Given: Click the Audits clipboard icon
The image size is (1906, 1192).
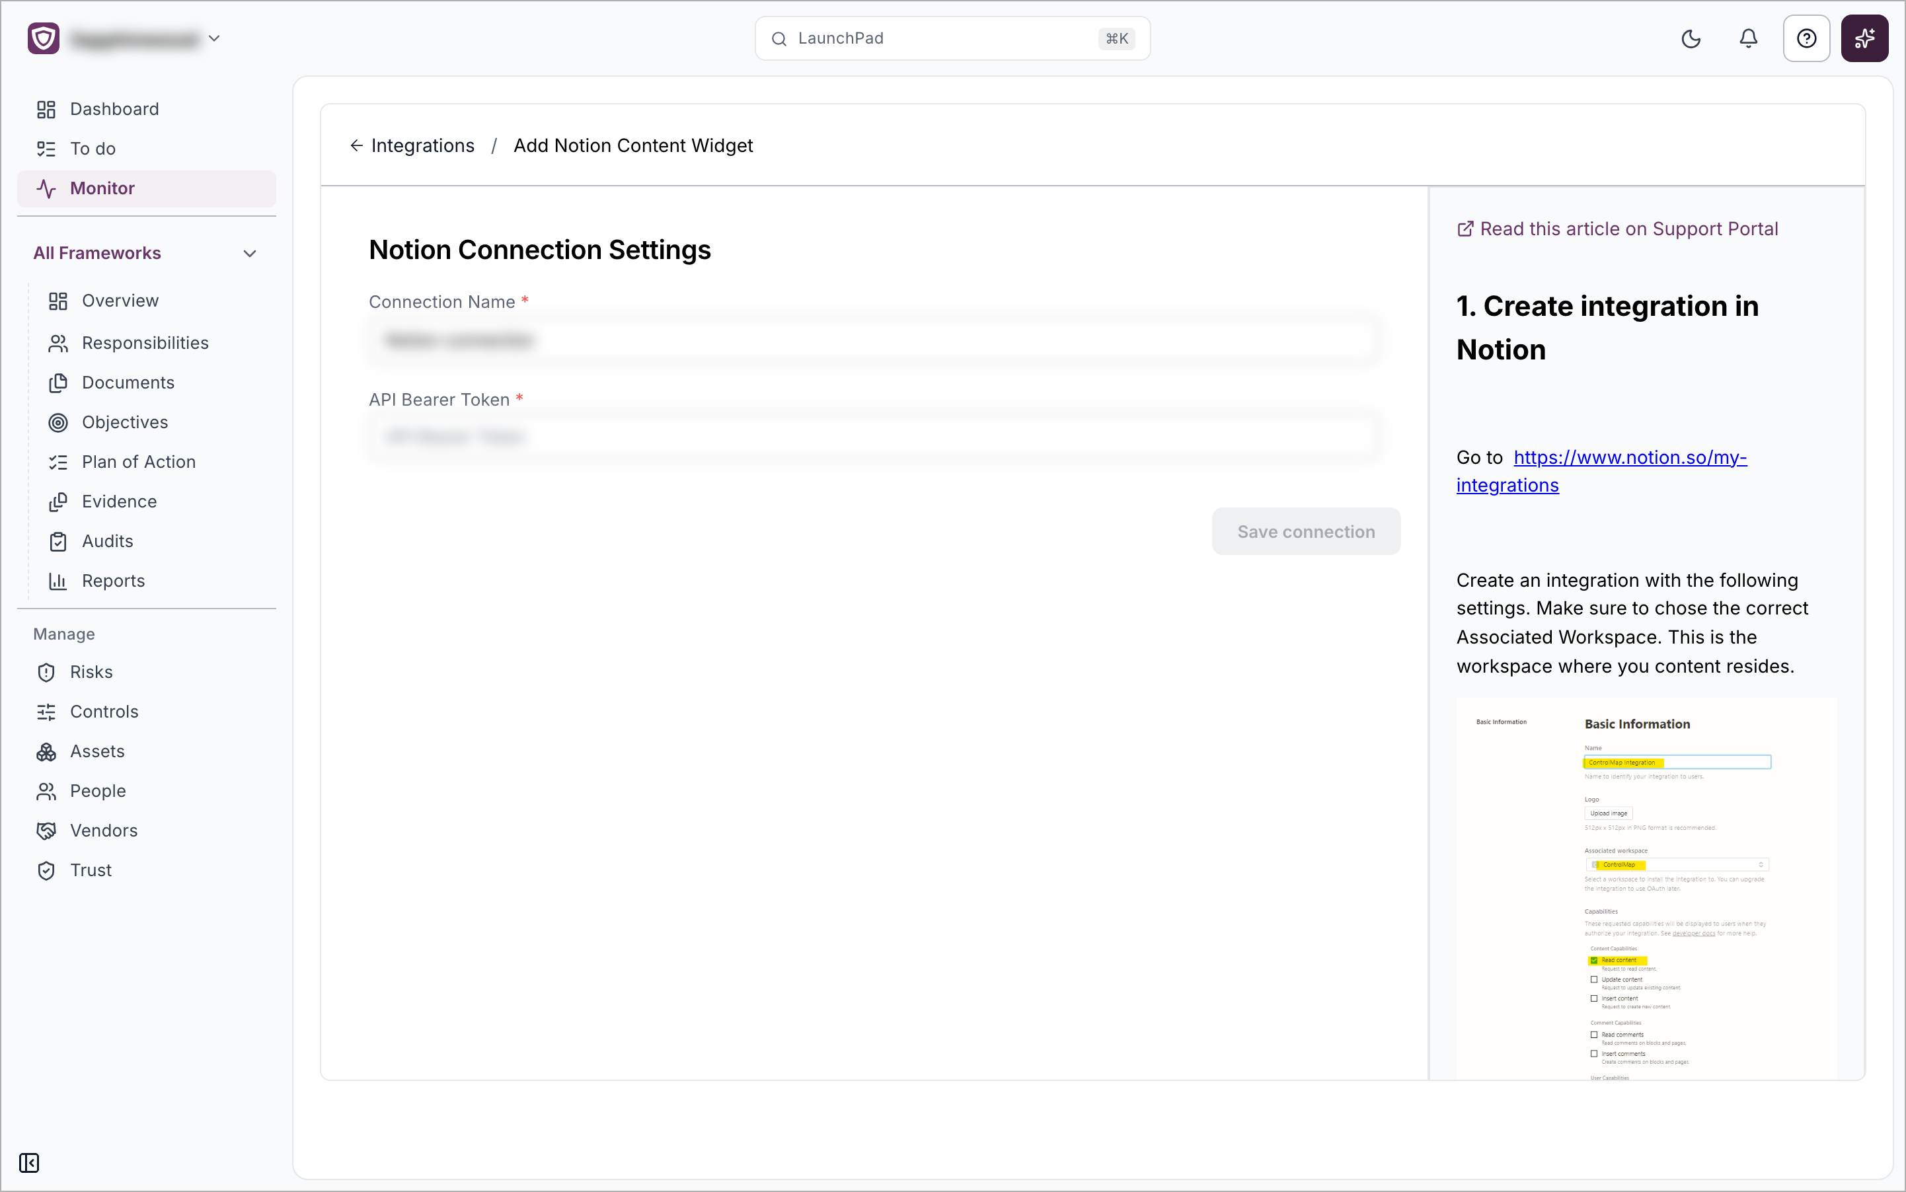Looking at the screenshot, I should pyautogui.click(x=57, y=542).
